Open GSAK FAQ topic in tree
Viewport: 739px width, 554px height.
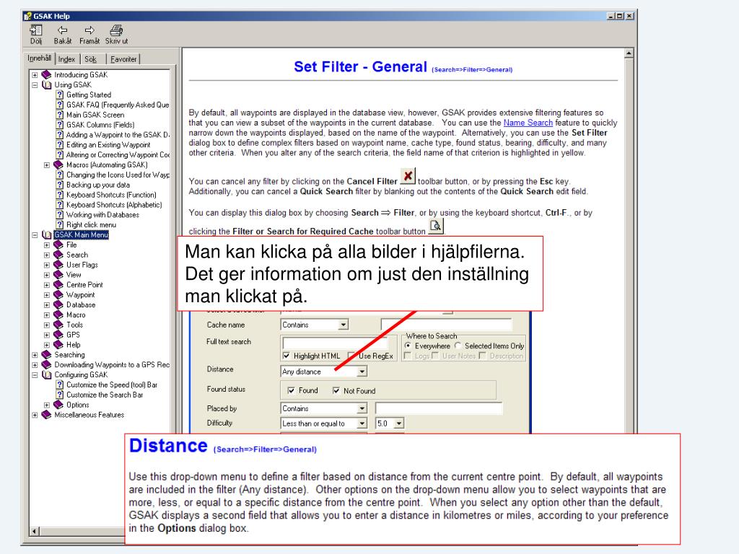pyautogui.click(x=118, y=105)
